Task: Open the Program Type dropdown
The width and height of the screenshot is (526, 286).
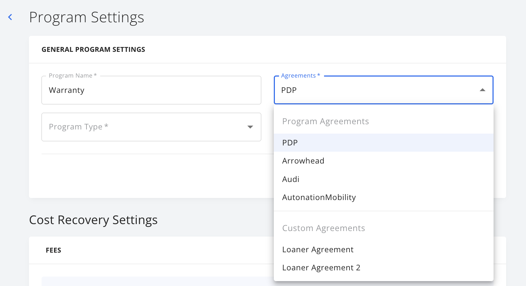Action: click(151, 127)
